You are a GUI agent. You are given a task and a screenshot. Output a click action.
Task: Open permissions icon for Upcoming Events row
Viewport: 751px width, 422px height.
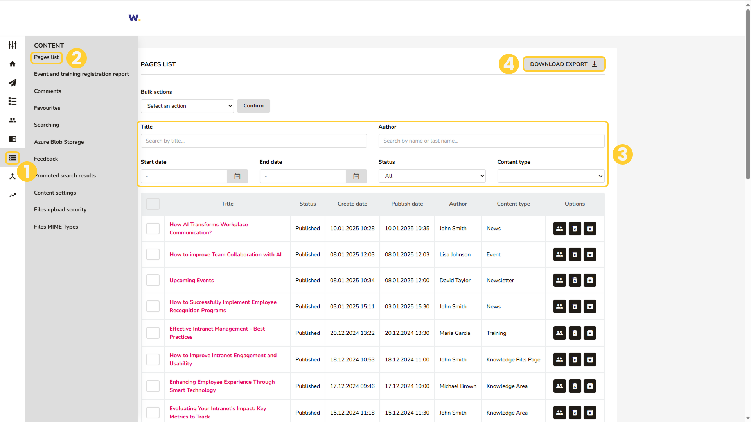[560, 280]
